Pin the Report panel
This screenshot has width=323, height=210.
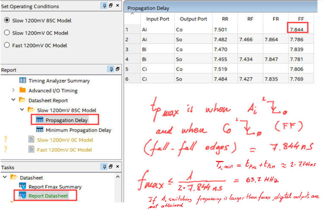pyautogui.click(x=111, y=69)
